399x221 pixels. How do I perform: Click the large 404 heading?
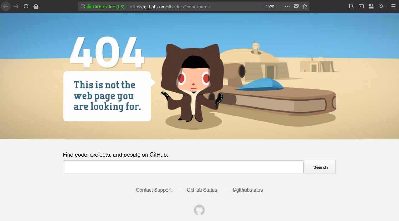click(107, 52)
